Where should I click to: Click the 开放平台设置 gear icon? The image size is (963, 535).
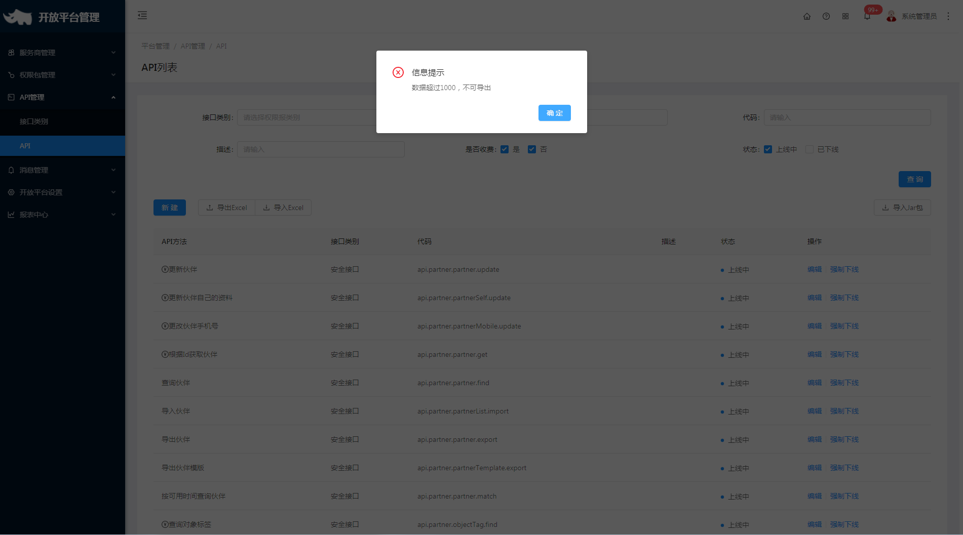(11, 192)
